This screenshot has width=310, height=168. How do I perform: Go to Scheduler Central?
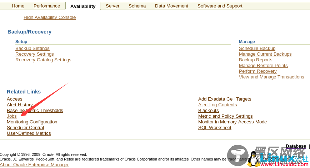[25, 128]
